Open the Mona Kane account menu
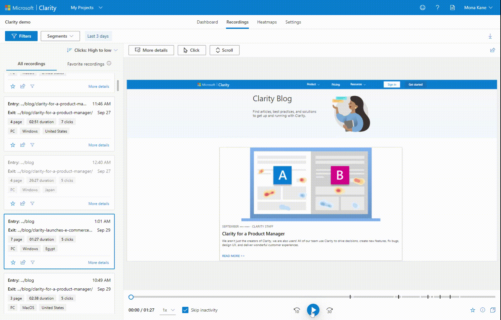Image resolution: width=501 pixels, height=320 pixels. click(x=478, y=8)
